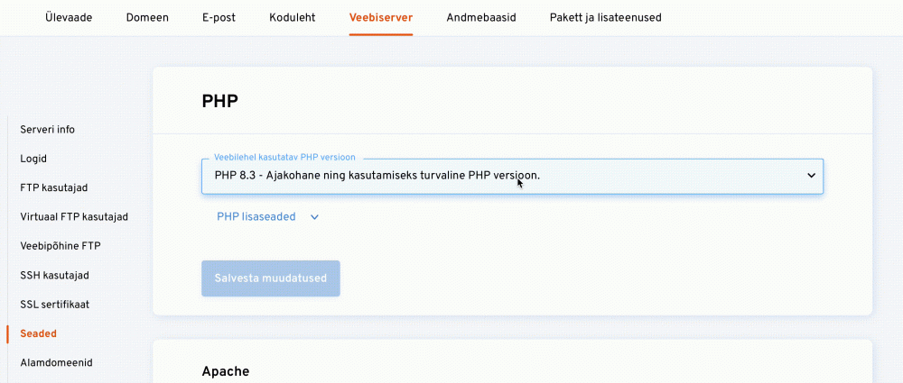Open Serveri info in sidebar
The width and height of the screenshot is (903, 383).
tap(47, 130)
